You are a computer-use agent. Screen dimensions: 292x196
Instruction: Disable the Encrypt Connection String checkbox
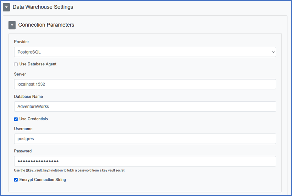pos(16,180)
